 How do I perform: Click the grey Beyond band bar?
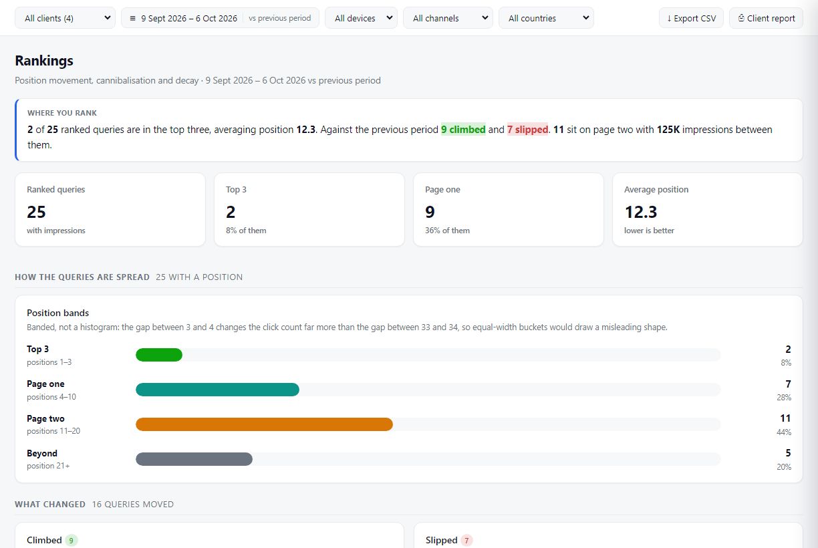coord(194,459)
